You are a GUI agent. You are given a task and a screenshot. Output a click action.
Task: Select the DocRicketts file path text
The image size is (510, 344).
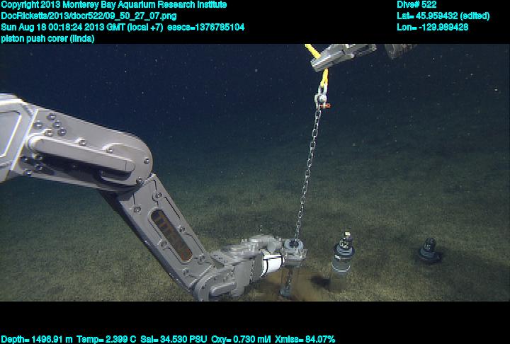89,16
